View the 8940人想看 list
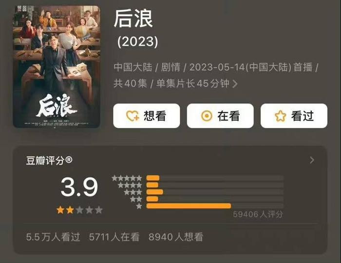 [176, 237]
